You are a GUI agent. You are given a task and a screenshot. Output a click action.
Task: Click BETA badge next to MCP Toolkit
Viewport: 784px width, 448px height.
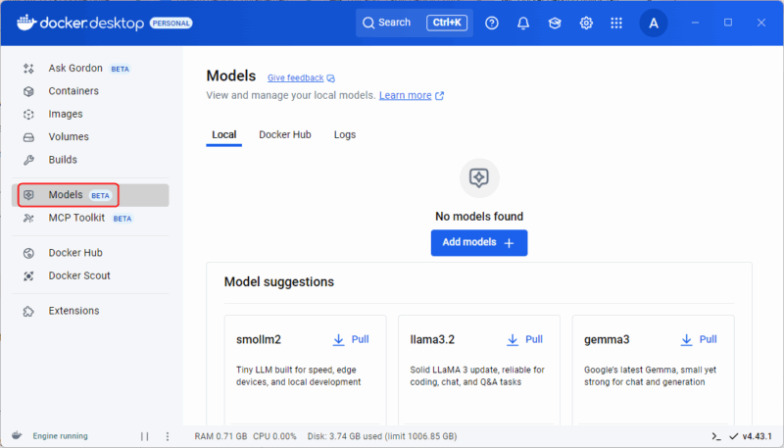(x=122, y=219)
